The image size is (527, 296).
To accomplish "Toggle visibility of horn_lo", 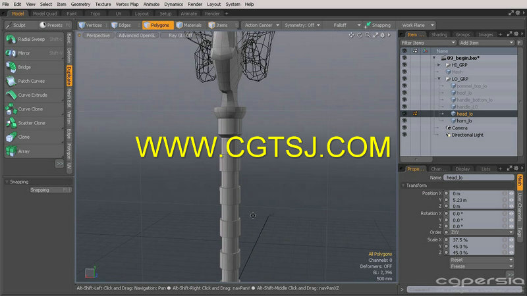I will click(404, 120).
